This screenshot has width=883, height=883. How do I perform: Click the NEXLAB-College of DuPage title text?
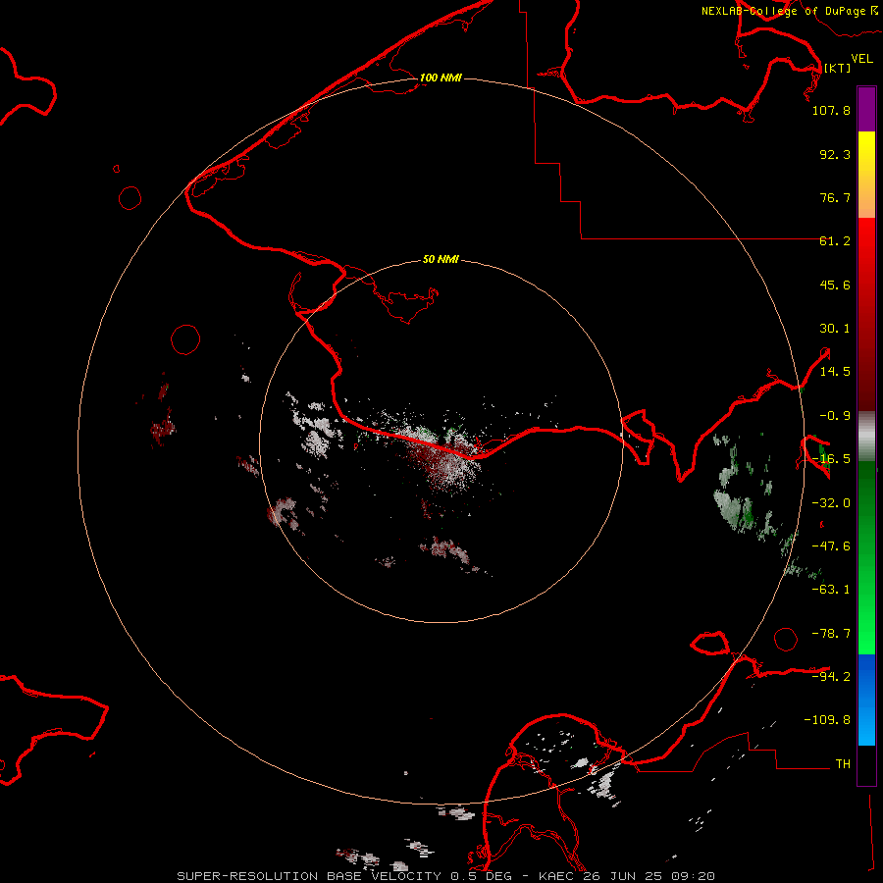(783, 11)
